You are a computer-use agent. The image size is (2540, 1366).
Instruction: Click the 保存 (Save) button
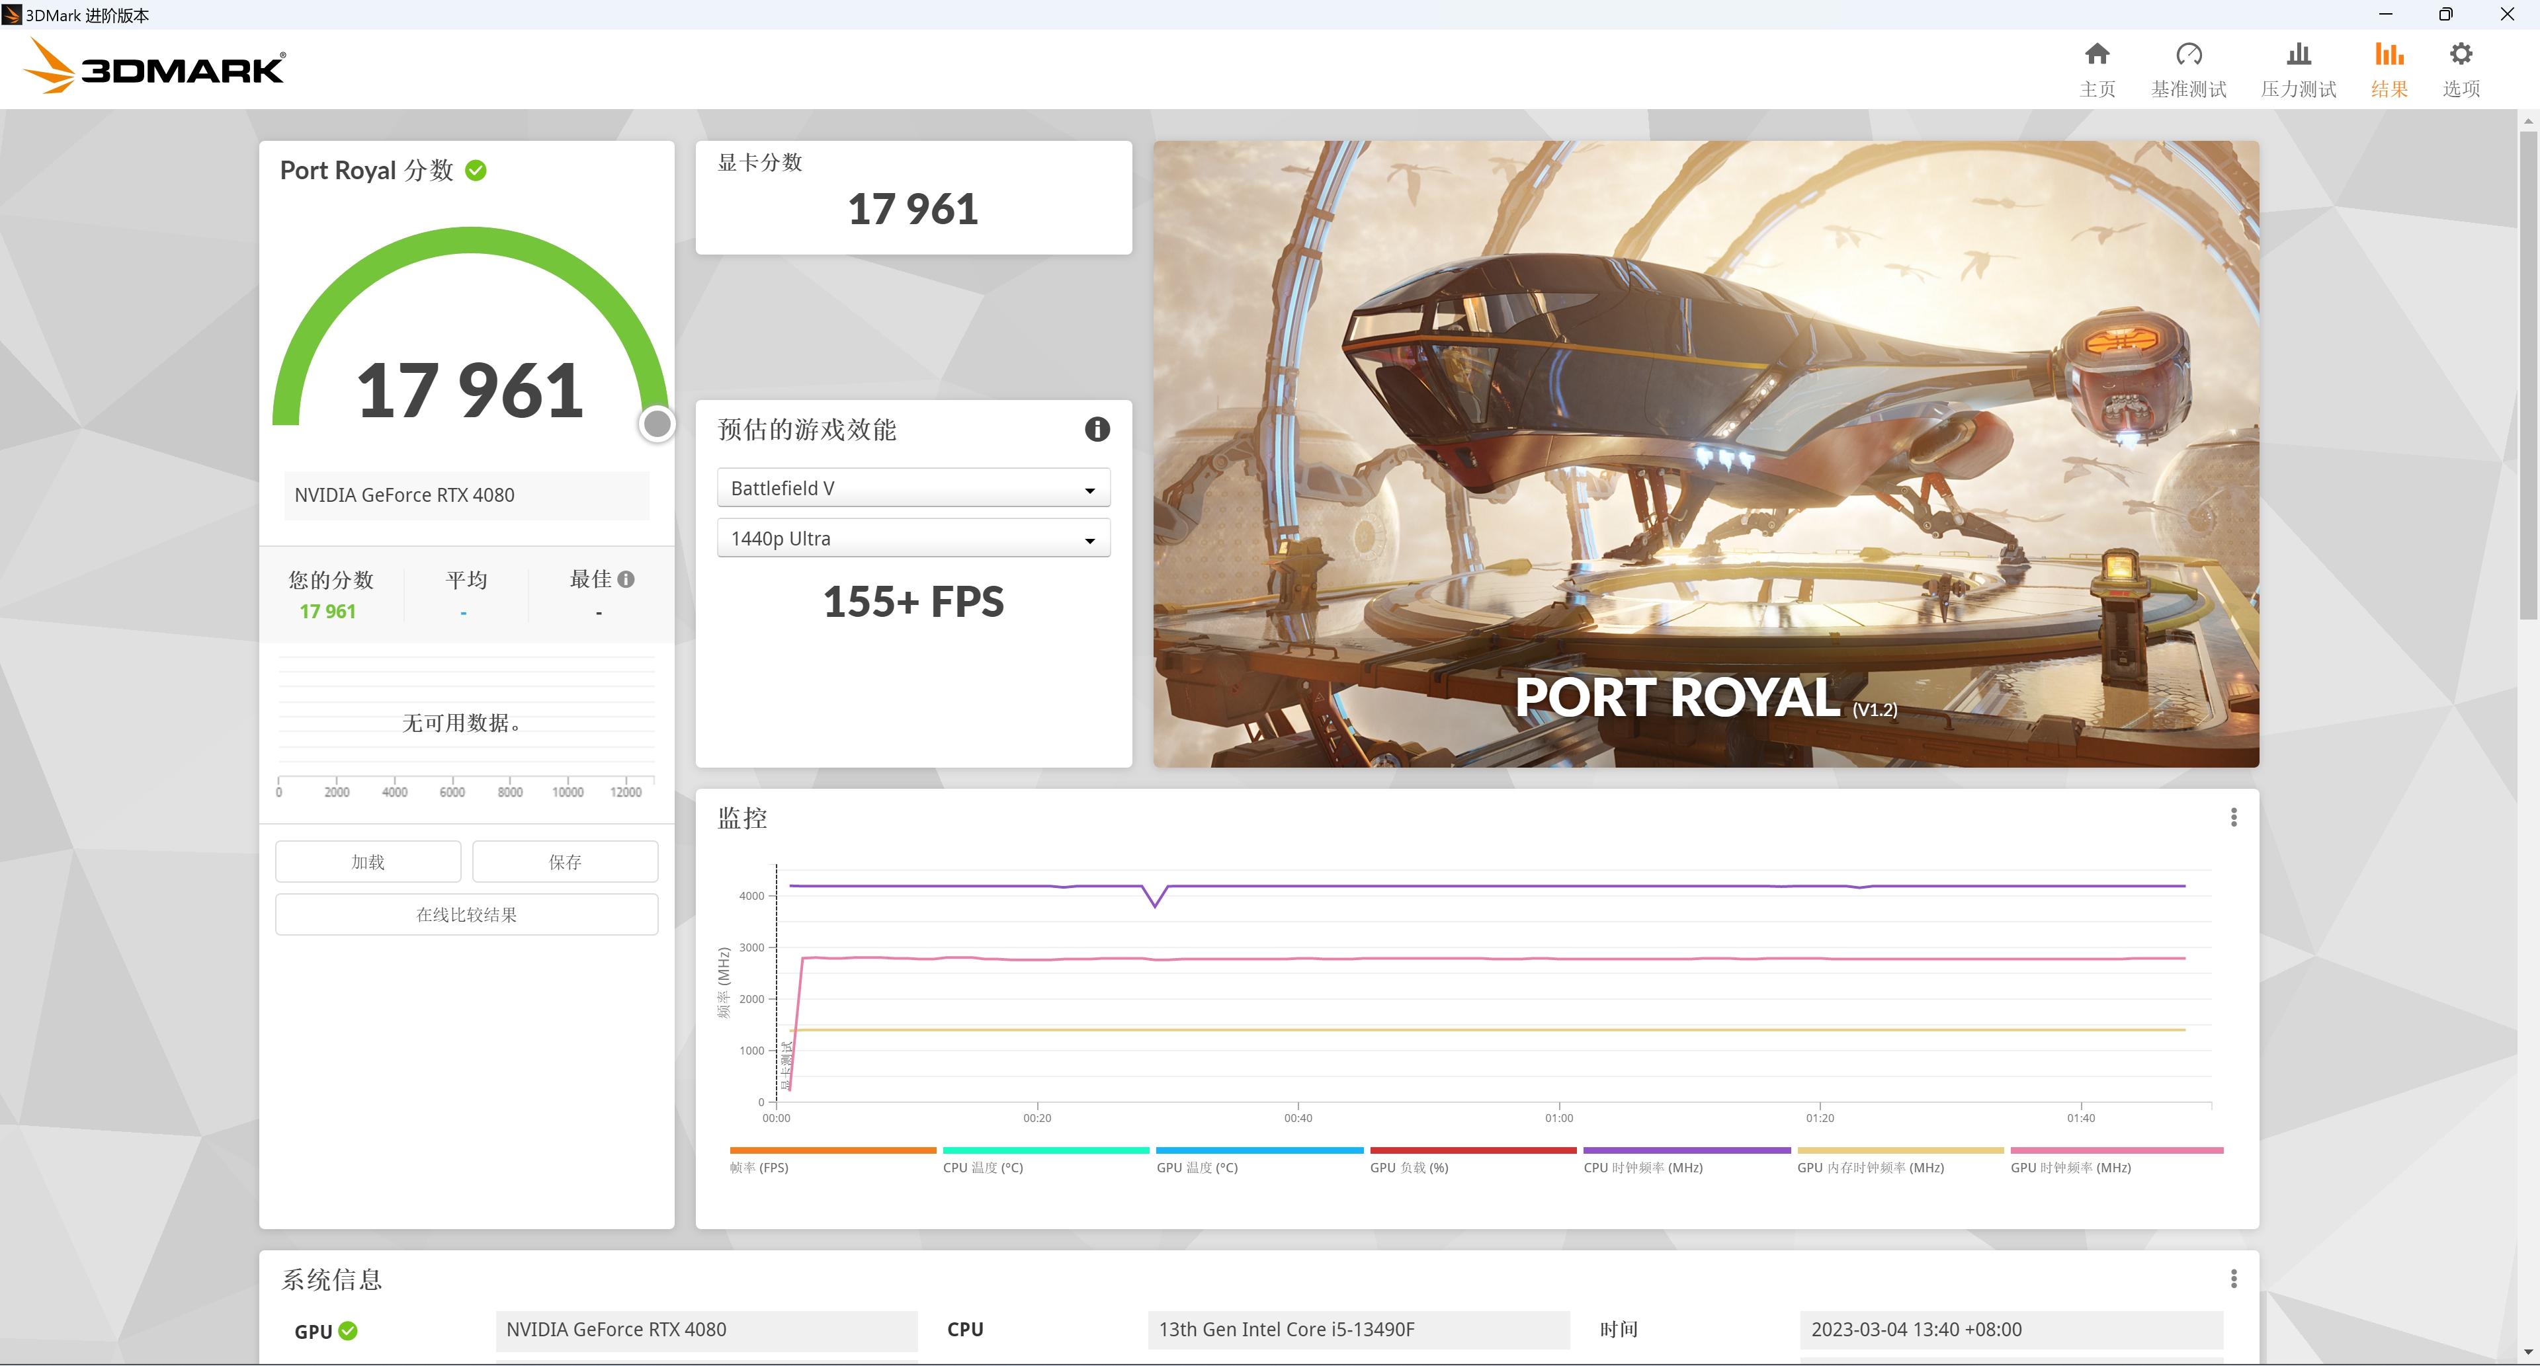565,862
